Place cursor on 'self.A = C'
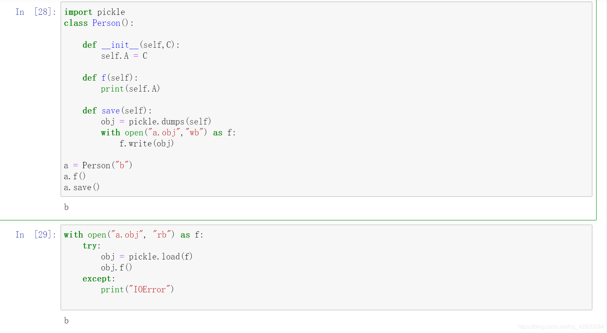 [124, 56]
